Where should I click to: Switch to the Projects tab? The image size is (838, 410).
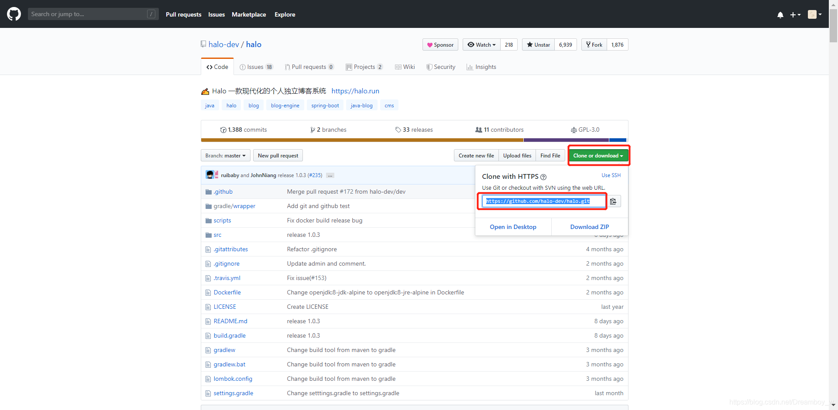pyautogui.click(x=364, y=67)
